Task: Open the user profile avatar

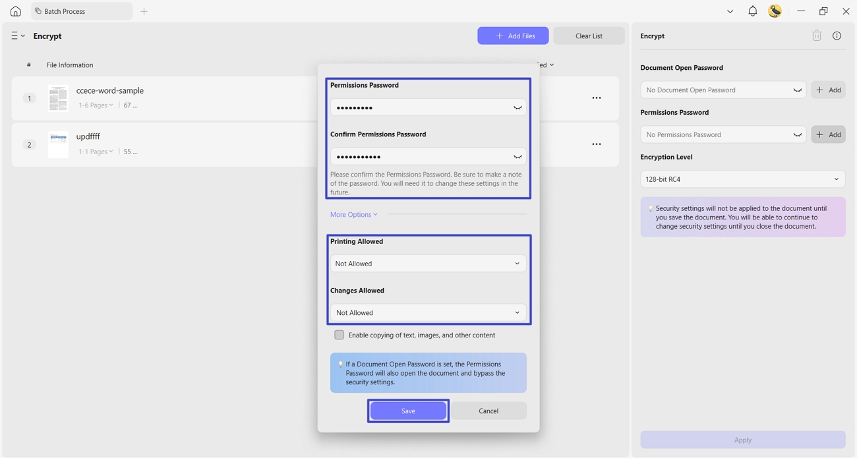Action: (775, 11)
